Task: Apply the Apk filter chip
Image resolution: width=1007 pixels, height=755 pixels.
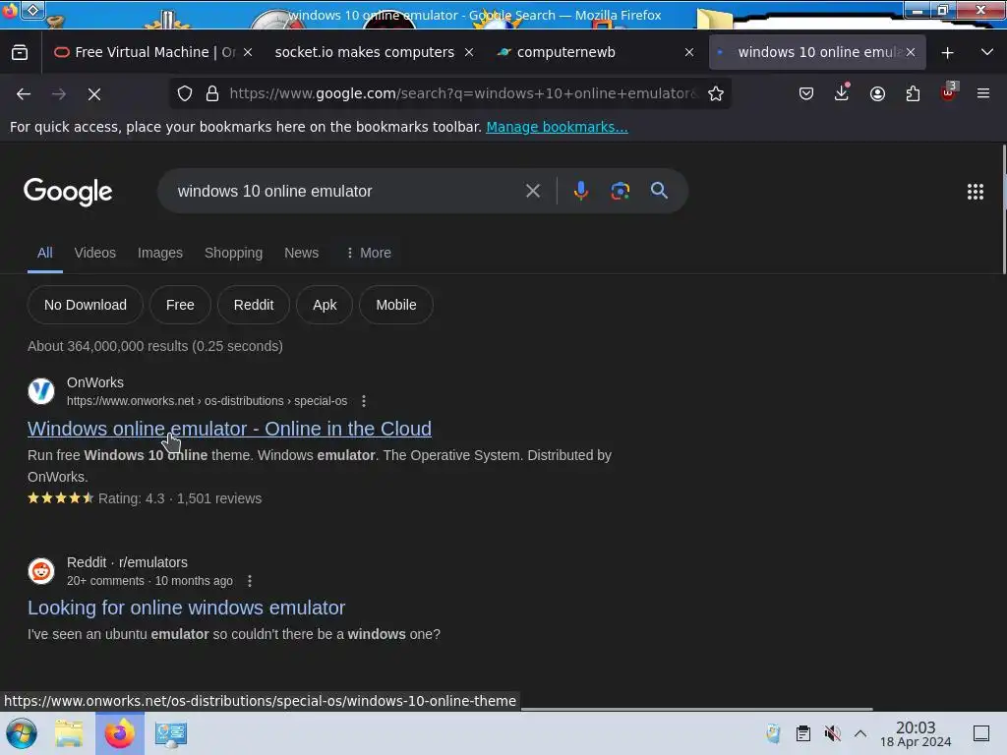Action: 325,305
